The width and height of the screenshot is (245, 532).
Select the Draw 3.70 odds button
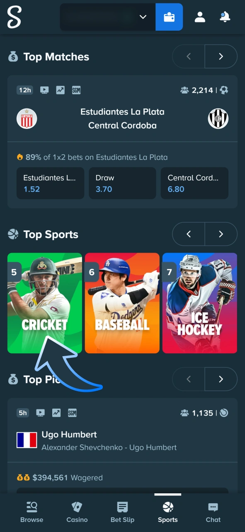pyautogui.click(x=122, y=183)
